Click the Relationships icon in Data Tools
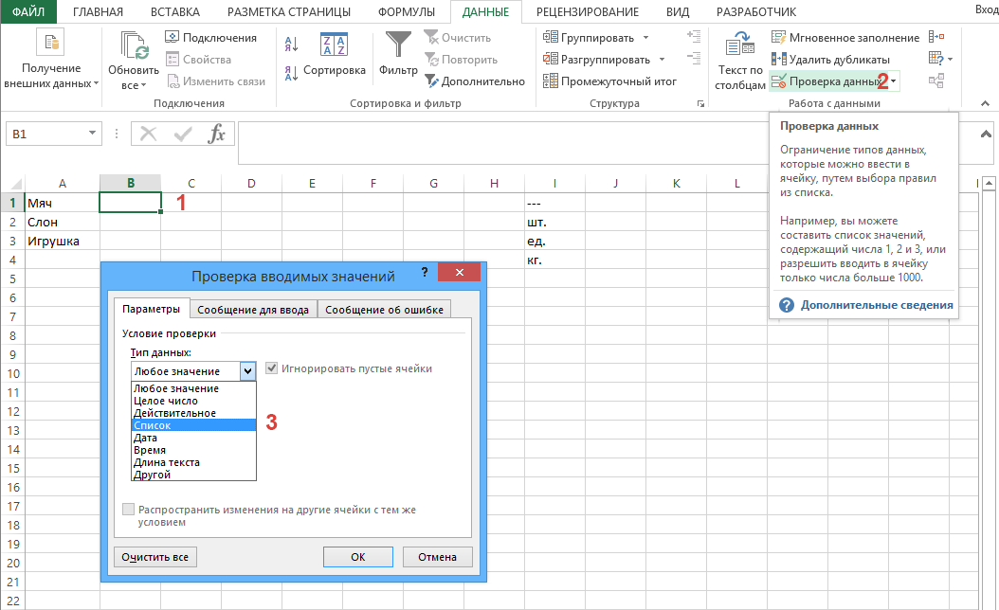 pos(936,81)
